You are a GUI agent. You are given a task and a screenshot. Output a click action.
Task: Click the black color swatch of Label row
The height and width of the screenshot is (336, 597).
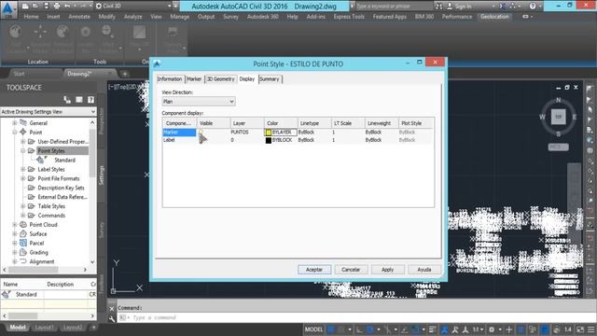point(268,140)
